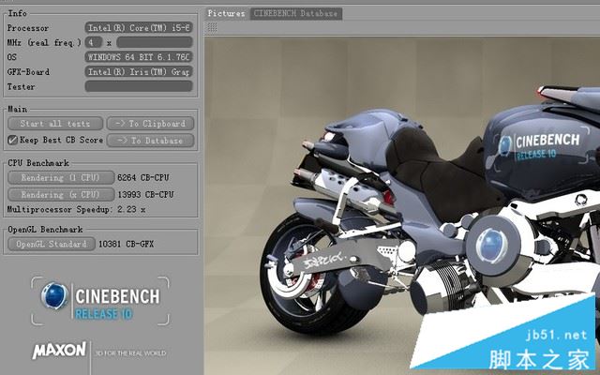Click the 13993 CB-CPU result text

point(145,194)
